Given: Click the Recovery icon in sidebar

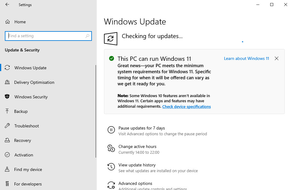Looking at the screenshot, I should click(x=7, y=140).
